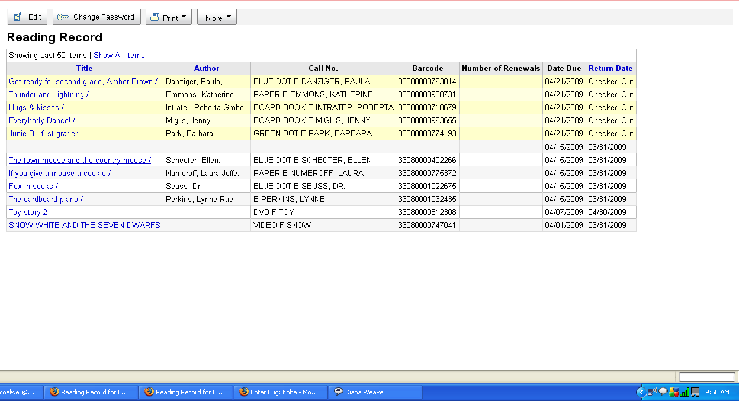This screenshot has width=739, height=401.
Task: Click the key icon on Change Password
Action: [x=63, y=17]
